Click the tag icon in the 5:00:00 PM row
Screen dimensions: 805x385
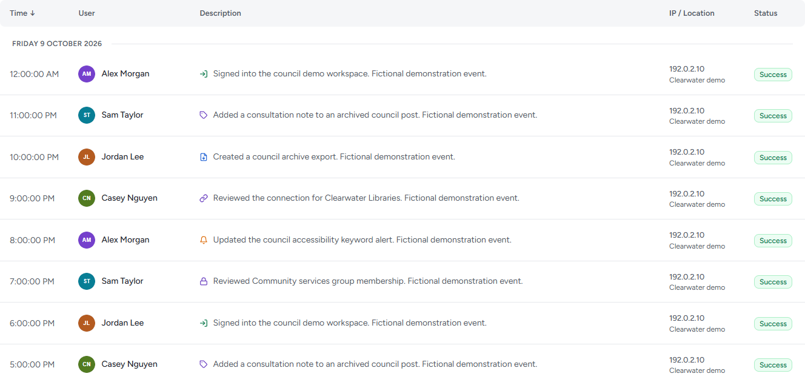point(204,364)
